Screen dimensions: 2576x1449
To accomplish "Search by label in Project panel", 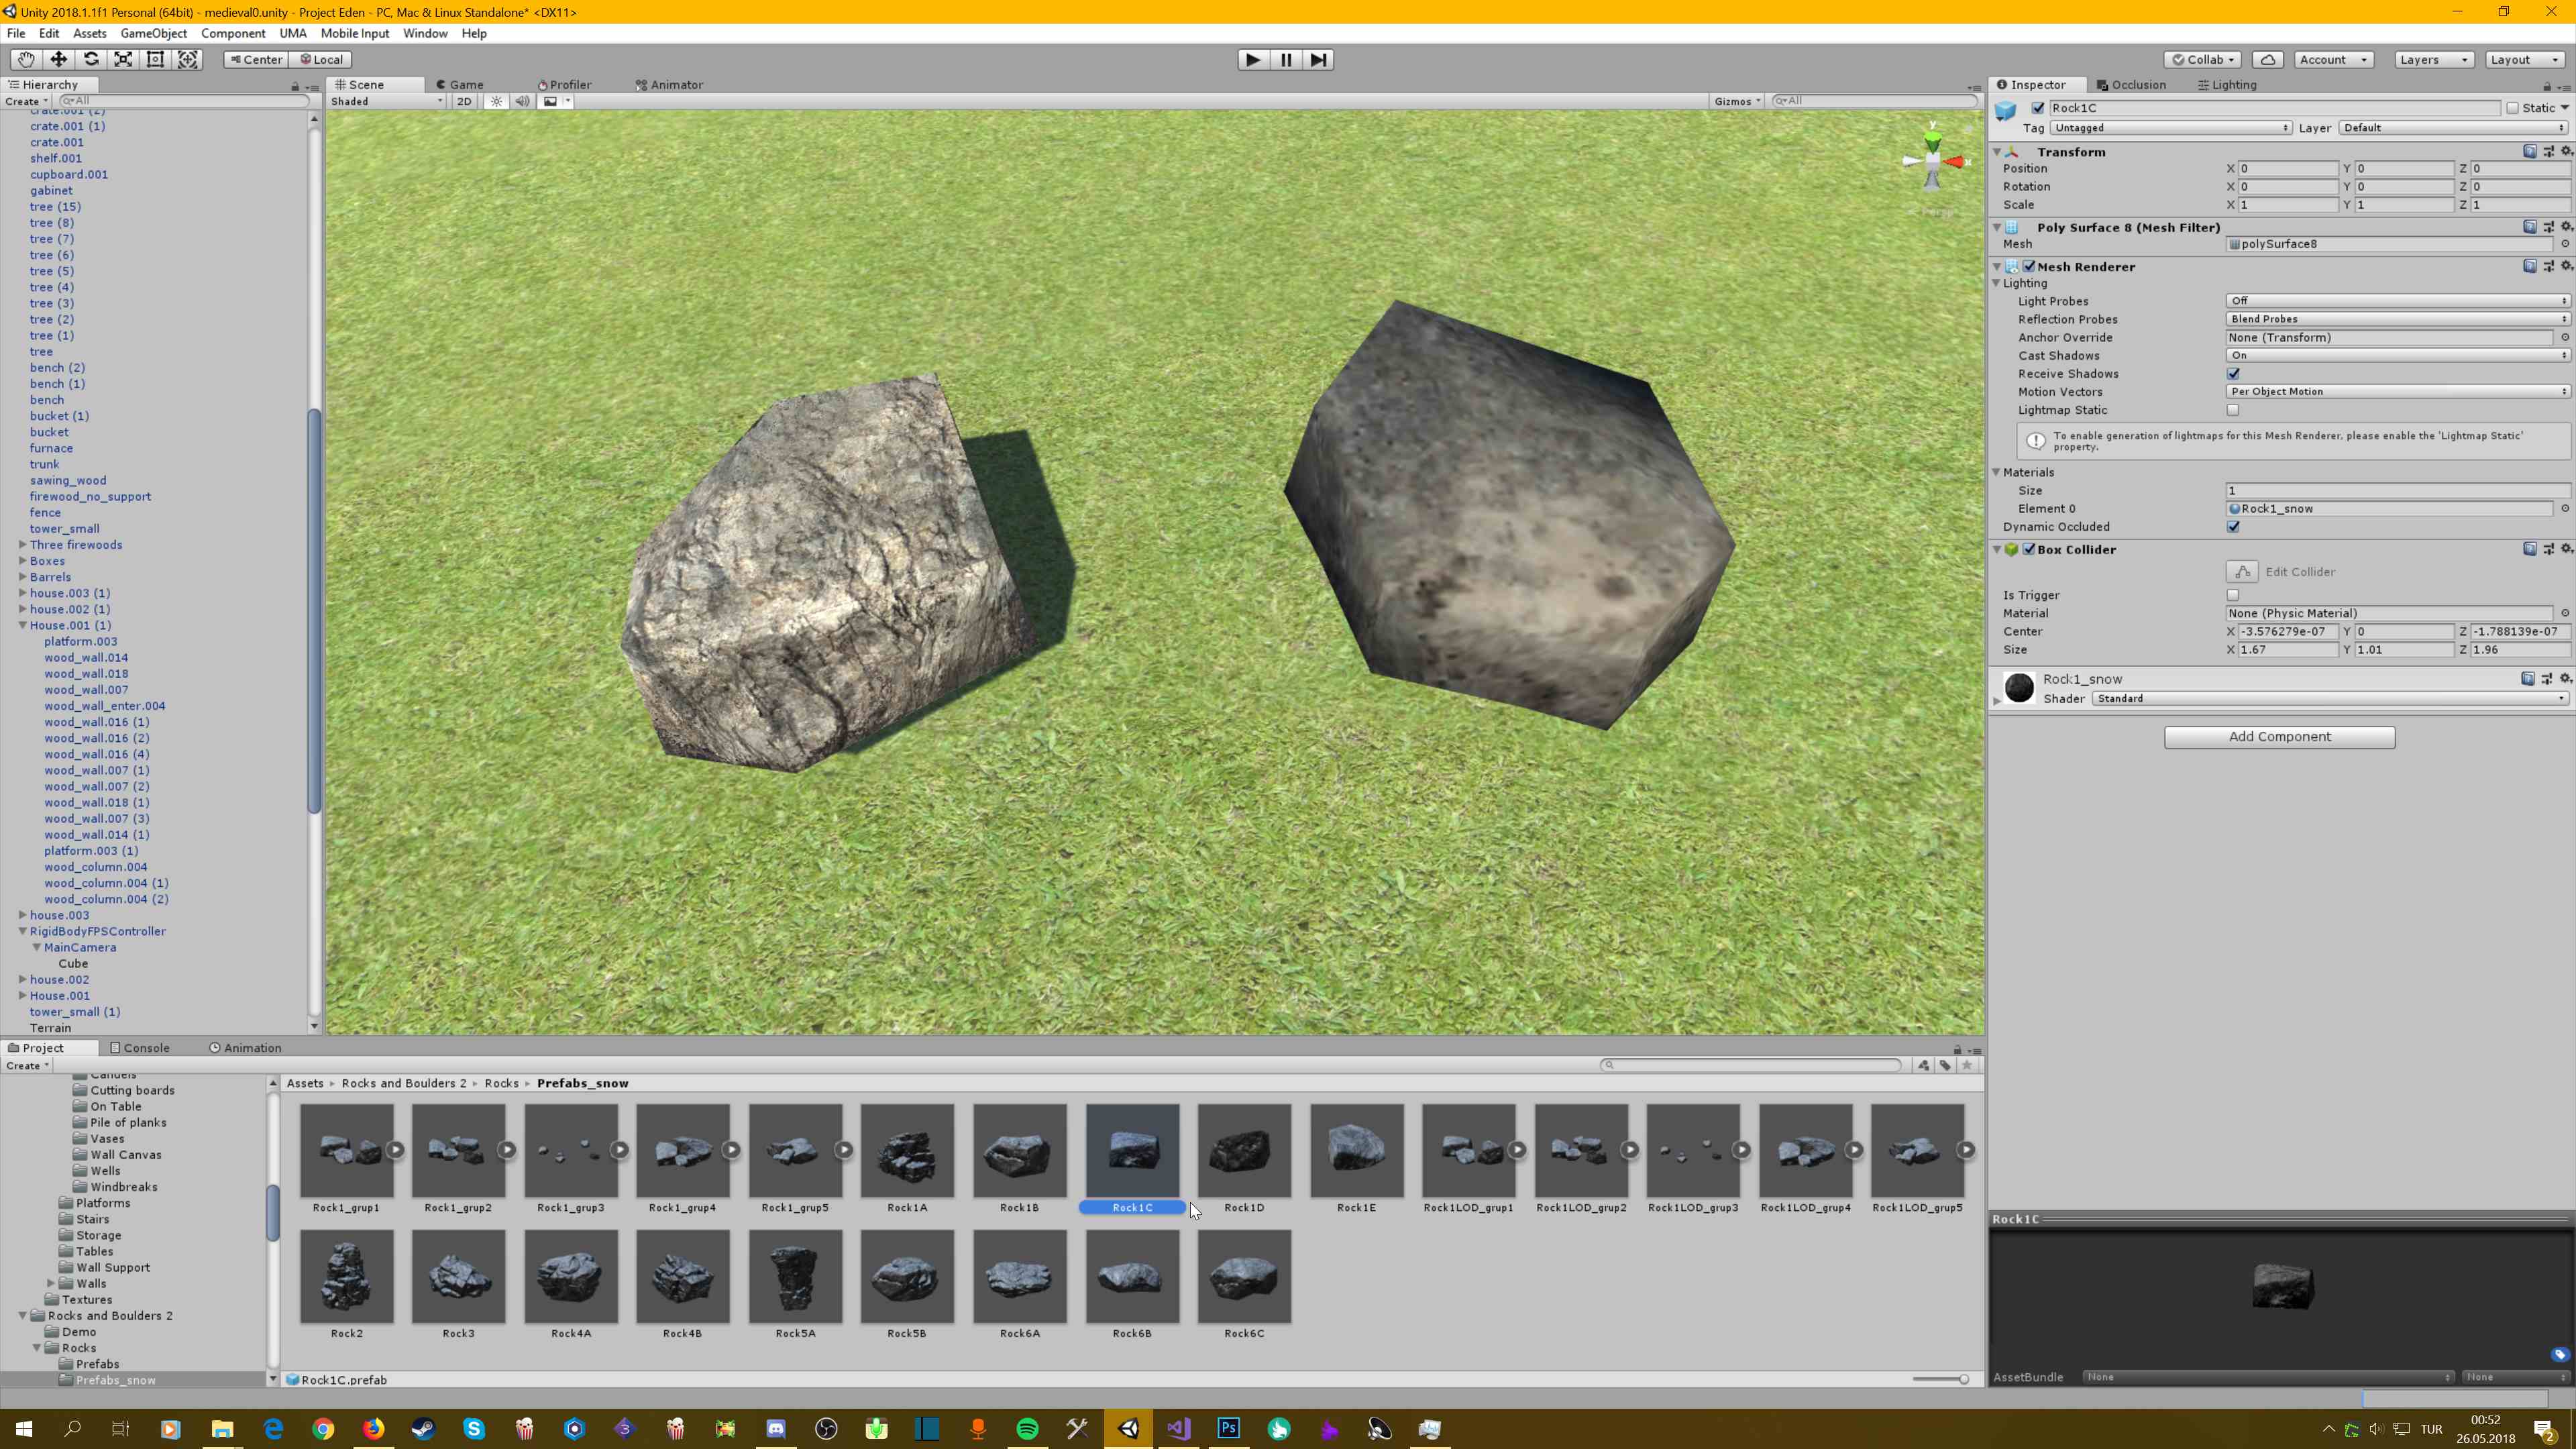I will click(1945, 1065).
